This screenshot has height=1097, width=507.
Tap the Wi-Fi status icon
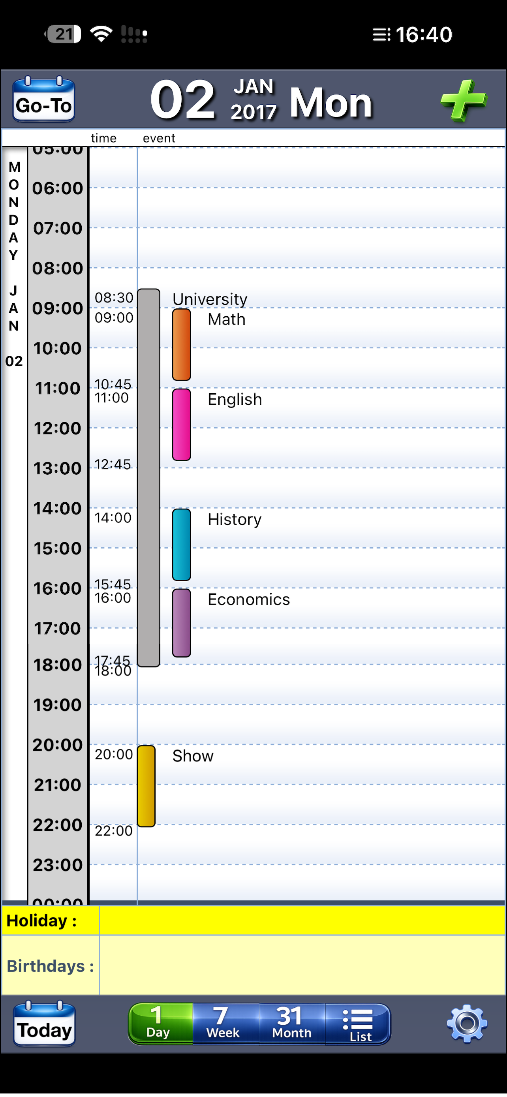[x=101, y=34]
